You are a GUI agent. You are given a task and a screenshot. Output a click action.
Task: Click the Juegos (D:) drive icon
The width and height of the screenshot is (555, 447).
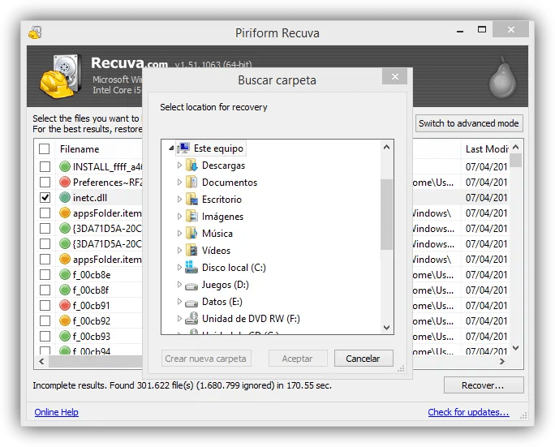click(191, 286)
